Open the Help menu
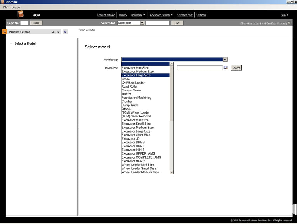297x224 pixels. [x=284, y=15]
